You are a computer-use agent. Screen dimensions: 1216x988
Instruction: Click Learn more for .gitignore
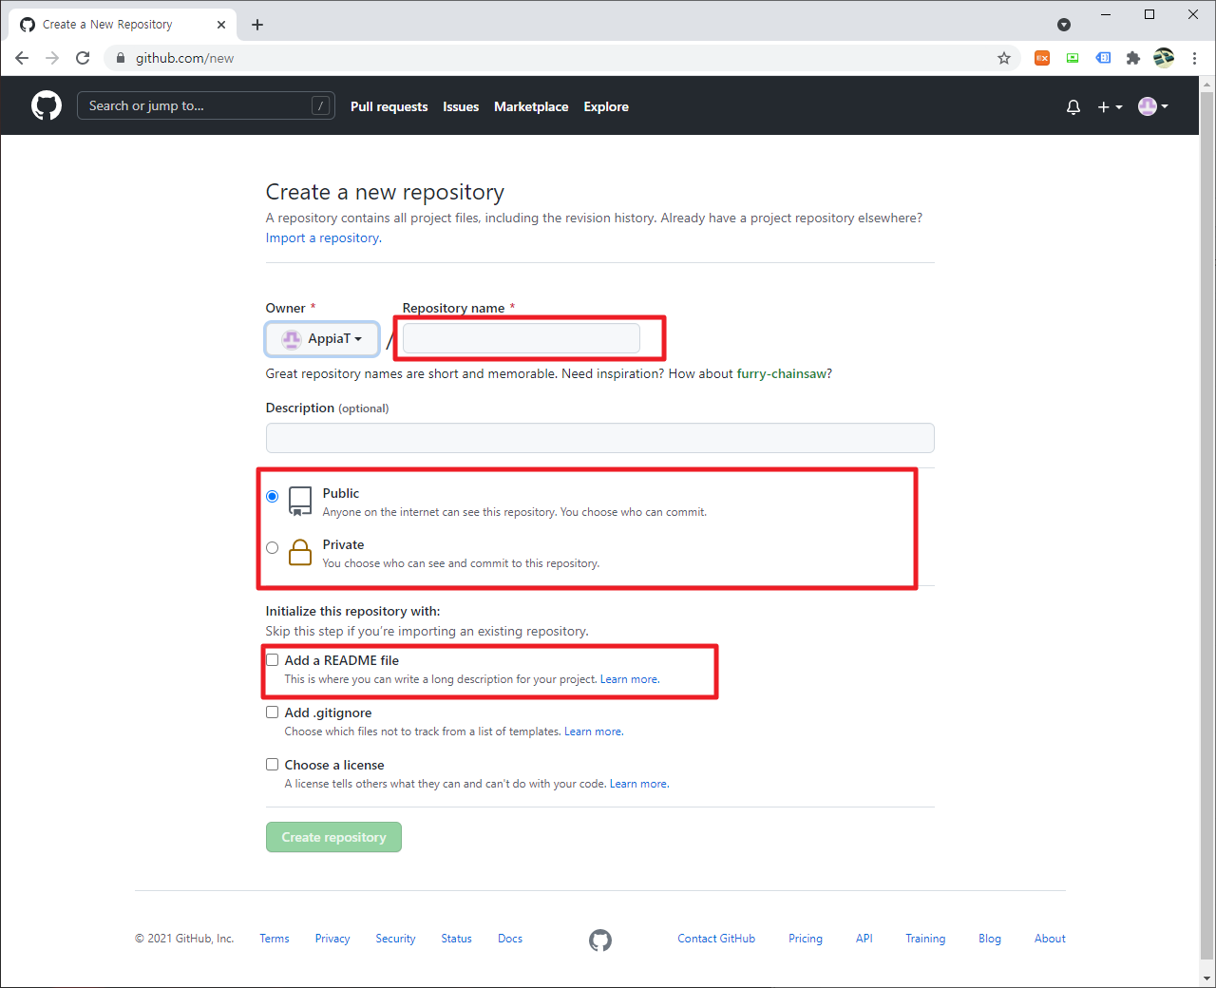594,731
